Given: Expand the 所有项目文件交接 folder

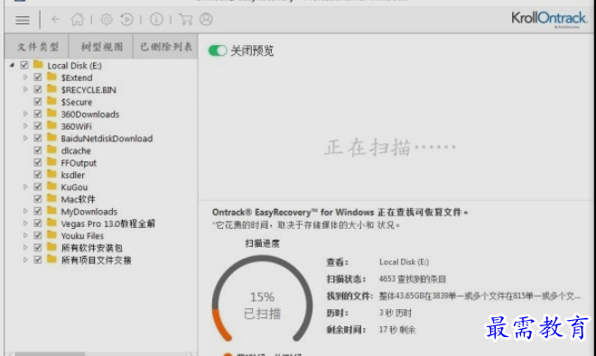Looking at the screenshot, I should [x=25, y=260].
